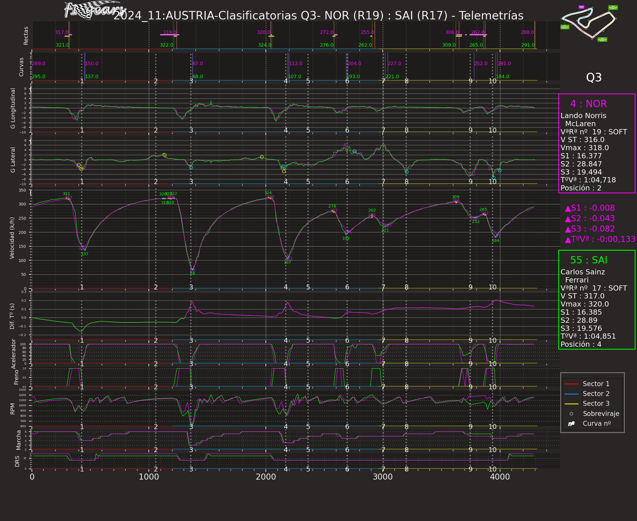
Task: Click DRS Detection Zone 2 label on the track map
Action: (x=564, y=27)
